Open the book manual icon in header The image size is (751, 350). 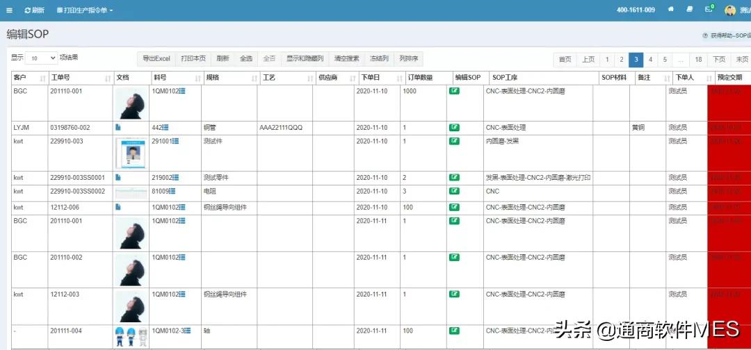coord(689,9)
